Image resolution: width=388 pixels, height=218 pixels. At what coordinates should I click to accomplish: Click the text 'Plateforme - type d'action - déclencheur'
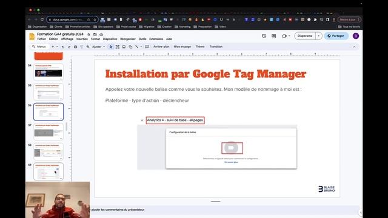coord(147,101)
